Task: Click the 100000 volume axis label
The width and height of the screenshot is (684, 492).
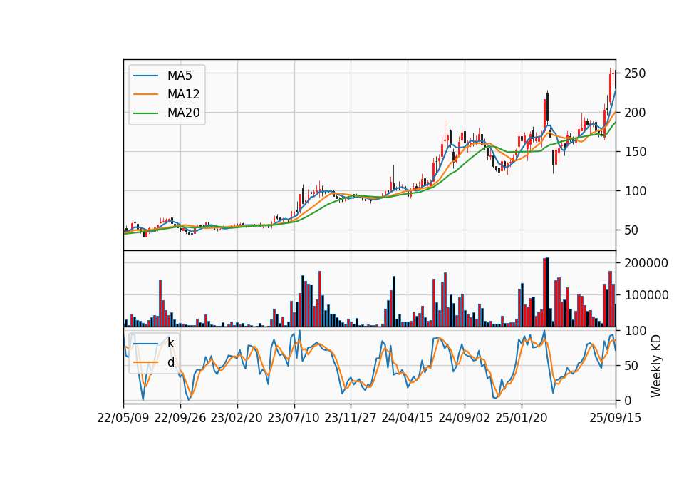Action: point(646,295)
